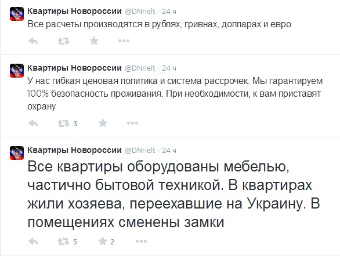This screenshot has width=340, height=256.
Task: Favorite the tweet that has 2 stars
Action: pos(103,242)
